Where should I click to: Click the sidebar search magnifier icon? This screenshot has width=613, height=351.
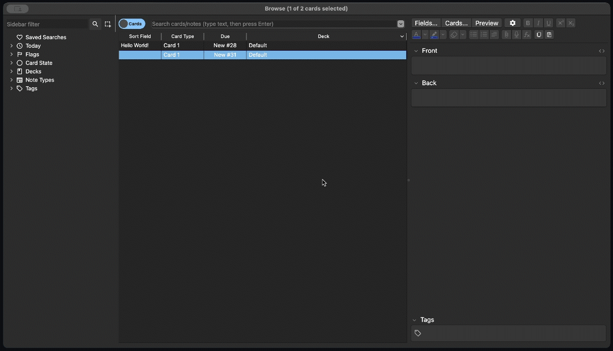pos(95,24)
